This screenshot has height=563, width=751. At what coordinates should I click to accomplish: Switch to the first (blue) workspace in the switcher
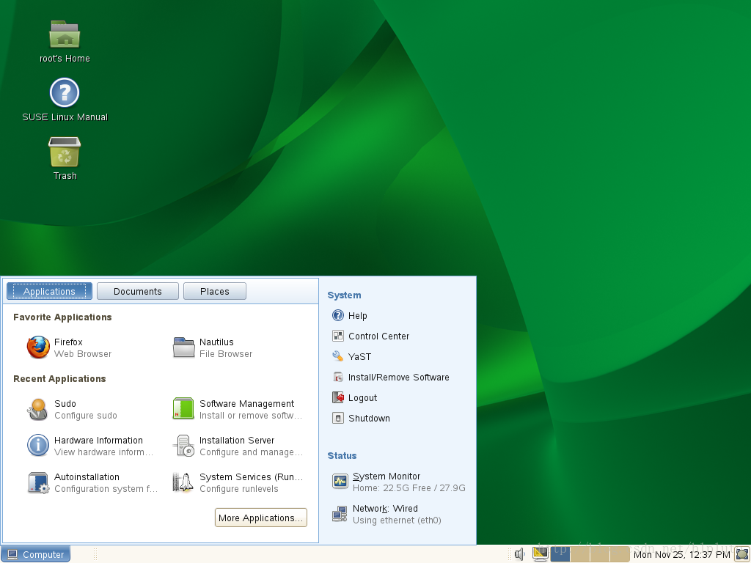click(x=560, y=554)
